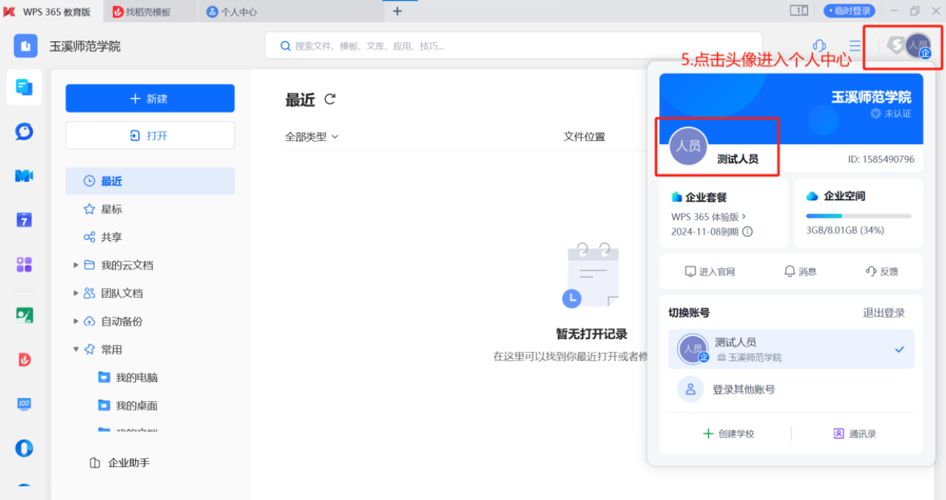Click the refresh icon next to 最近
Viewport: 946px width, 500px height.
[x=330, y=99]
